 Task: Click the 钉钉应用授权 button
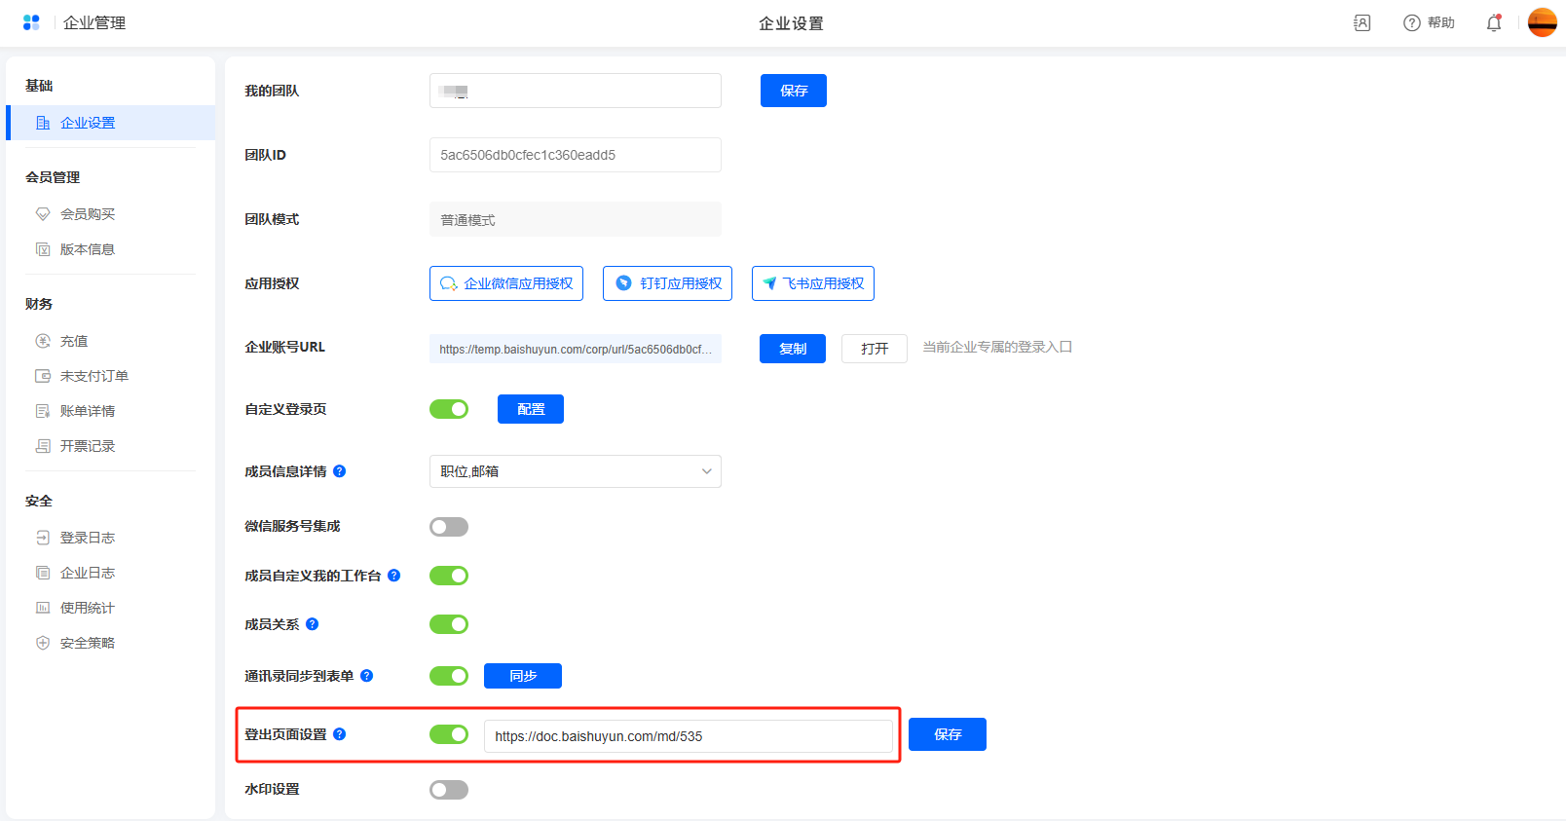[667, 283]
